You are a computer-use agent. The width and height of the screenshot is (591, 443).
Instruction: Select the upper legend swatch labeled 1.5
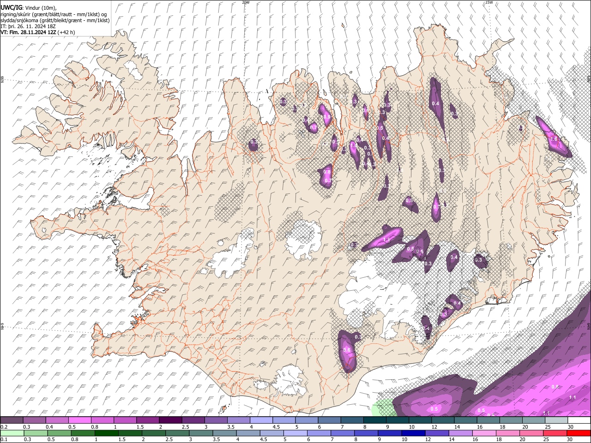(147, 420)
